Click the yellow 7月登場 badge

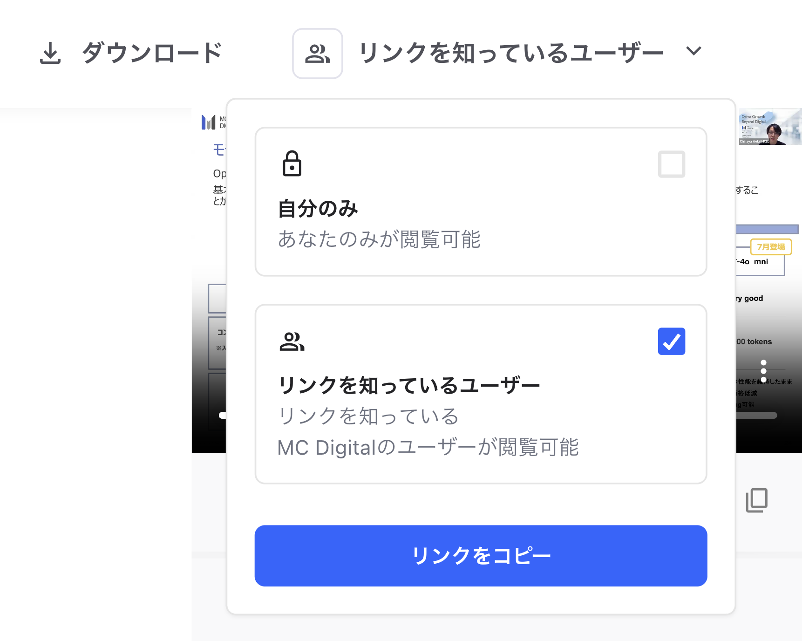coord(771,247)
